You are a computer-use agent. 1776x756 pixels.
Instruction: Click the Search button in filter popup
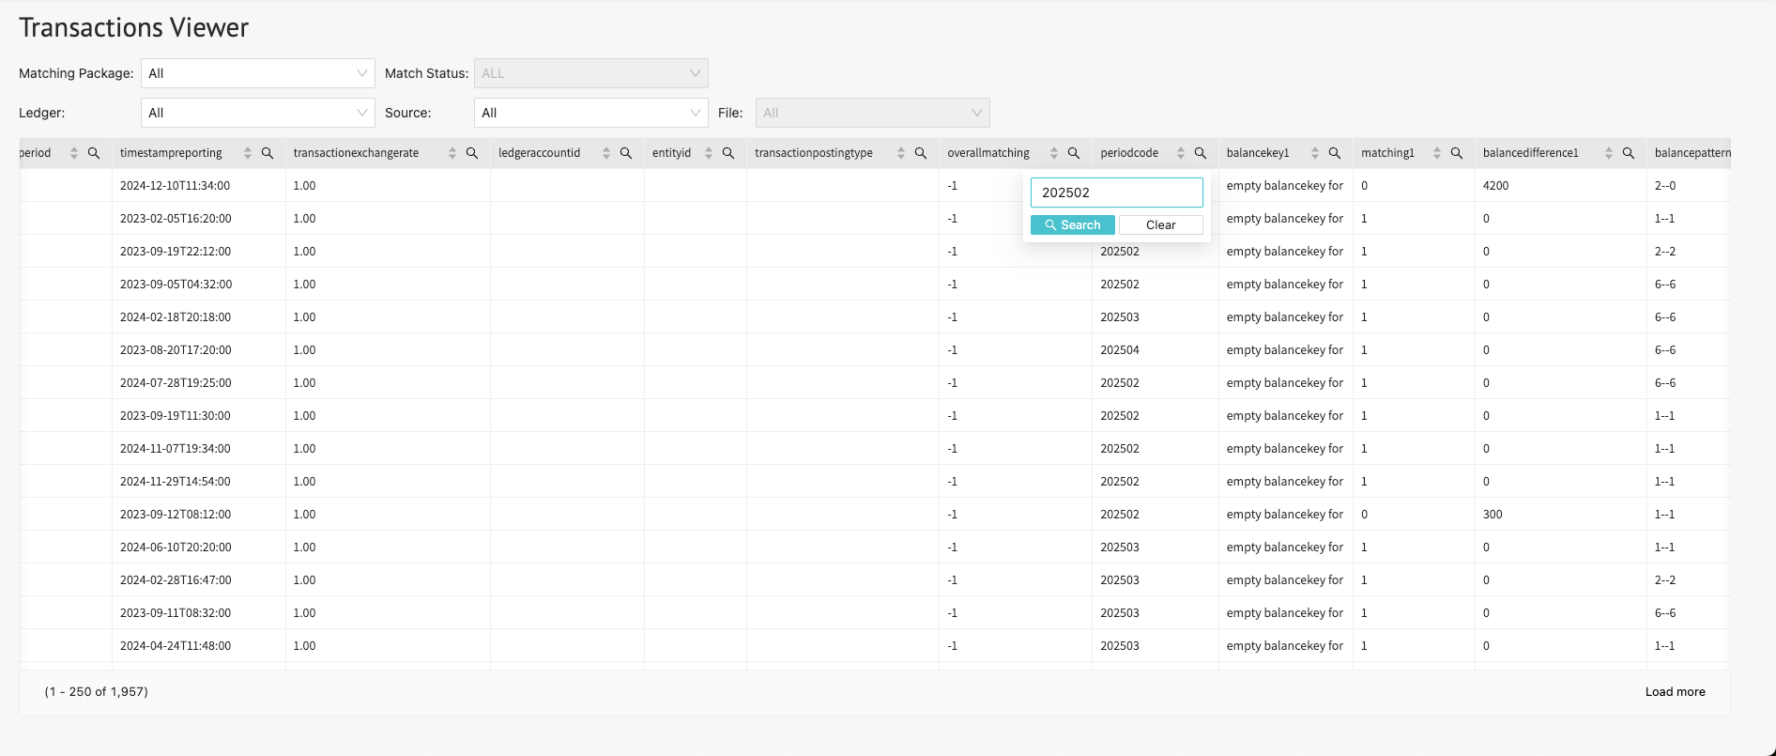(x=1073, y=225)
